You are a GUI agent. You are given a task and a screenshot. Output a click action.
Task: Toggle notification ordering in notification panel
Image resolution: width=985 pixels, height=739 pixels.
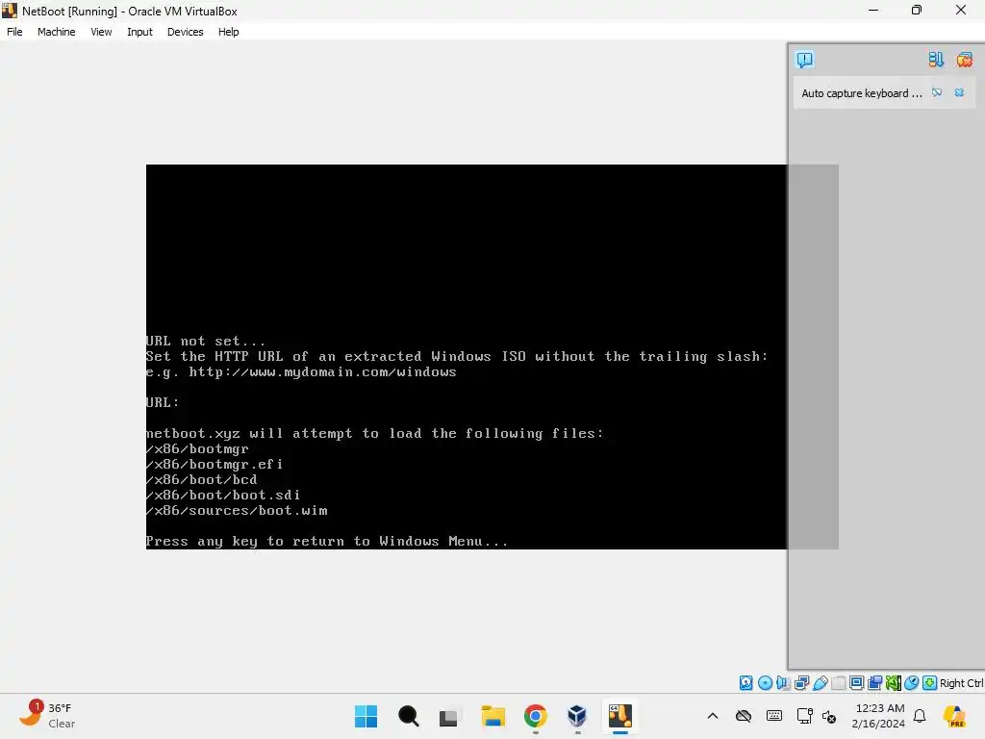pos(936,60)
